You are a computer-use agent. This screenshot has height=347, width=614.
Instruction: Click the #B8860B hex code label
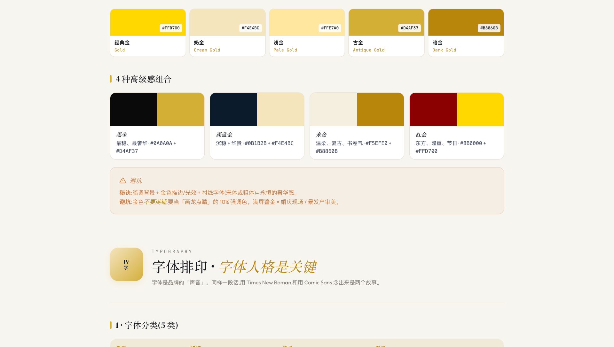coord(489,28)
